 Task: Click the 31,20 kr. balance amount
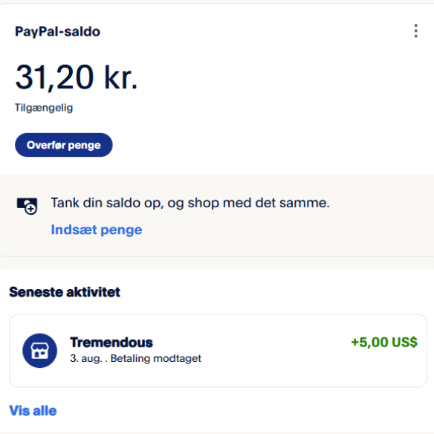[77, 77]
